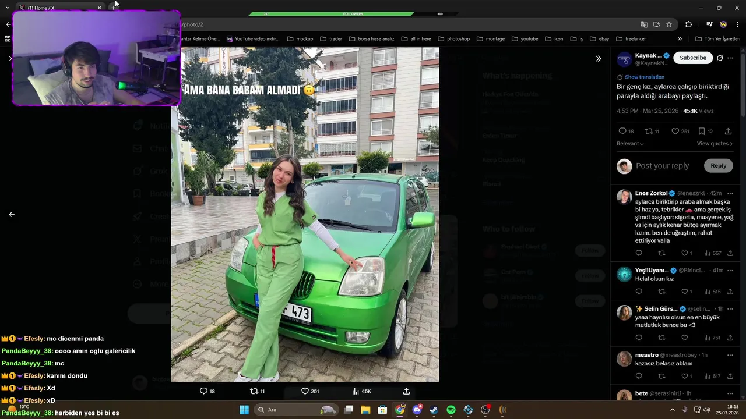746x419 pixels.
Task: Click the translate page icon in address bar
Action: point(644,24)
